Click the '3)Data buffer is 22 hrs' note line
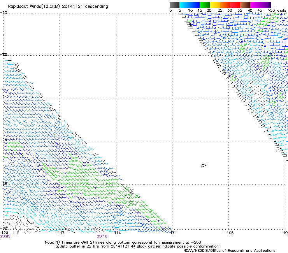The image size is (288, 253). [137, 246]
